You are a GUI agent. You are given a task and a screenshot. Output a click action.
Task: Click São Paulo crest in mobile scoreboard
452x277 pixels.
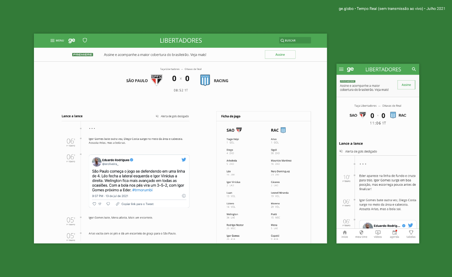[363, 115]
